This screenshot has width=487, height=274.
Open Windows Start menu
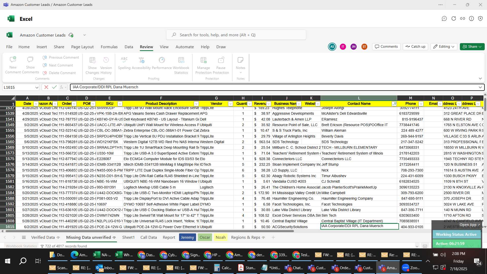pos(8,261)
